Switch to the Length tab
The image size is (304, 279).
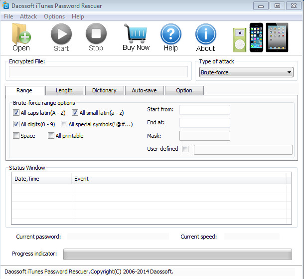click(x=64, y=90)
